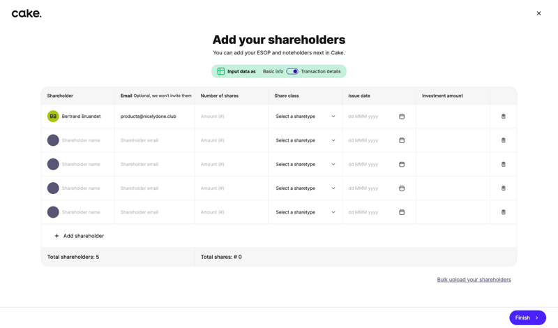Screen dimensions: 558x328
Task: Open Bulk upload your shareholders link
Action: (474, 280)
